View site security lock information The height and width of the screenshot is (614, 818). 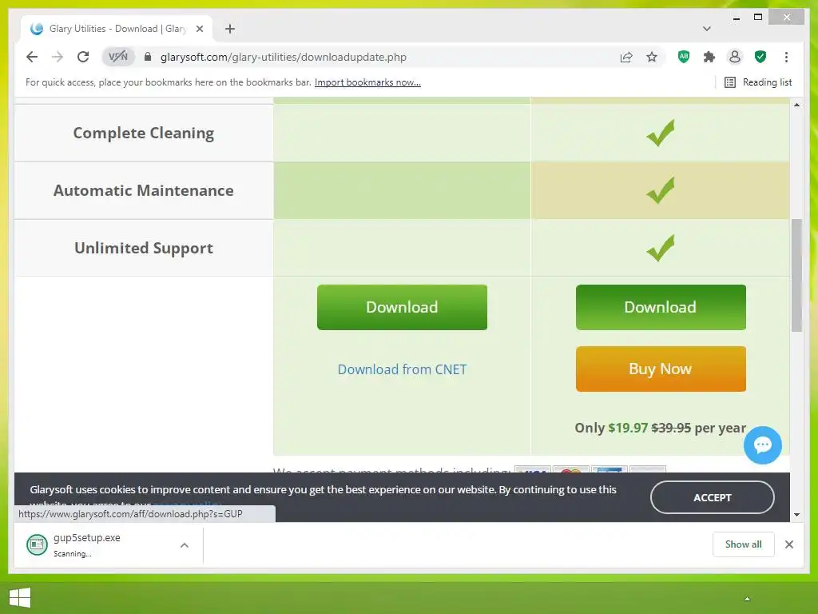point(148,57)
